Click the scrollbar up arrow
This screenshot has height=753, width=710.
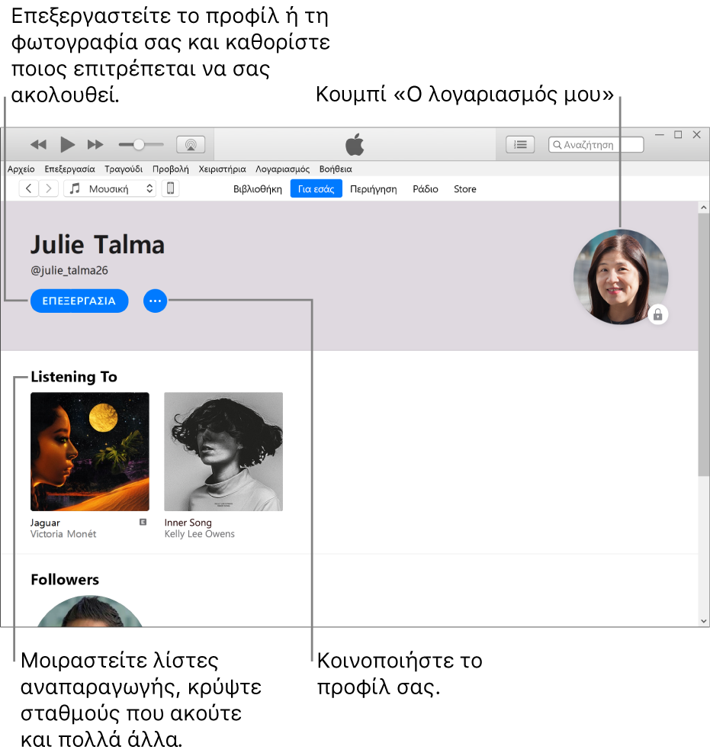pyautogui.click(x=704, y=208)
